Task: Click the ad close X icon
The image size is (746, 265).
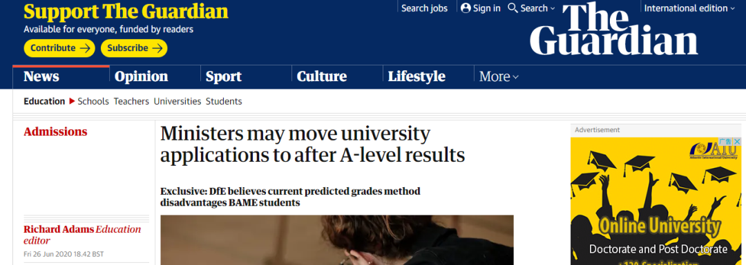Action: click(737, 141)
